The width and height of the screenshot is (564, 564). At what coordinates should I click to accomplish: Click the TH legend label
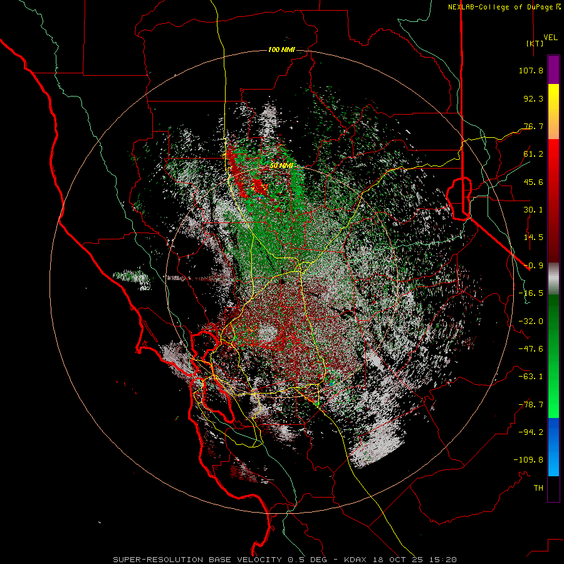tap(538, 488)
